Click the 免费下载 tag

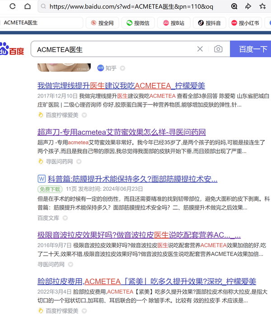(50, 189)
